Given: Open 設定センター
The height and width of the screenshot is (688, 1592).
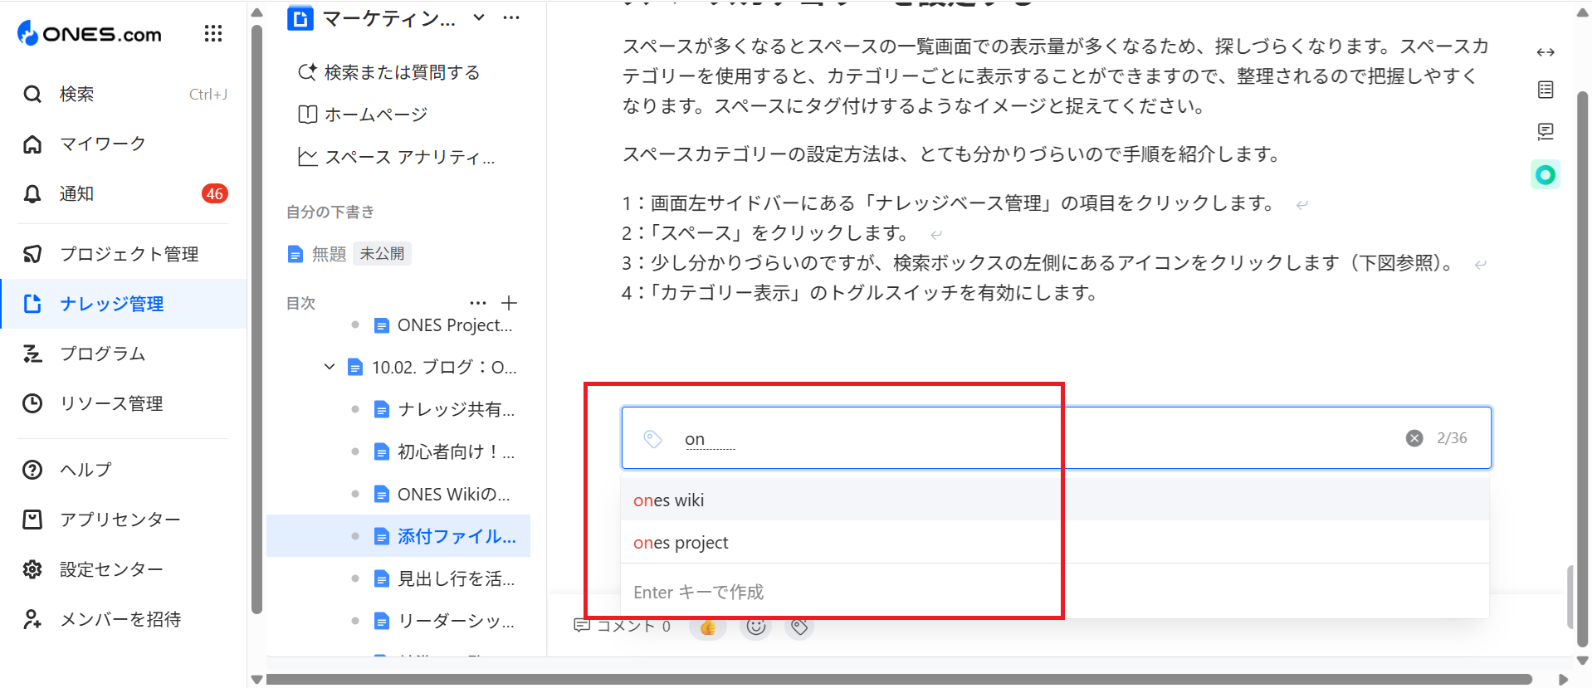Looking at the screenshot, I should [125, 569].
